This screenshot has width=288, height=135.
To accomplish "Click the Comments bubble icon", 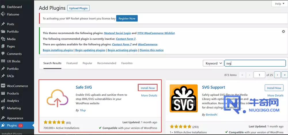I will tap(3, 54).
